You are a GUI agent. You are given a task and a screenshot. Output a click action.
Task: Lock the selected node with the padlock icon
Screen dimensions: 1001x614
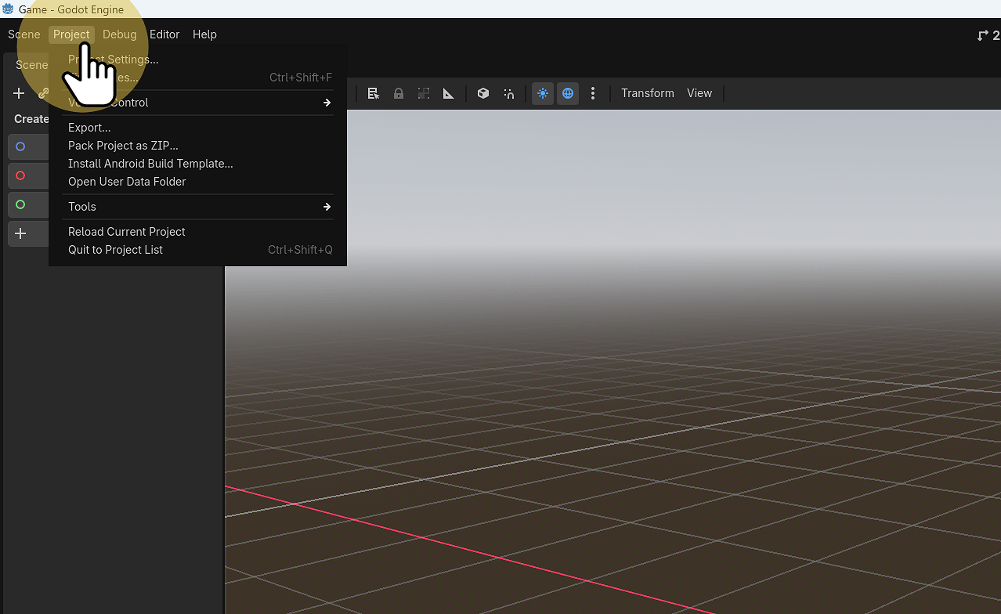(x=399, y=93)
